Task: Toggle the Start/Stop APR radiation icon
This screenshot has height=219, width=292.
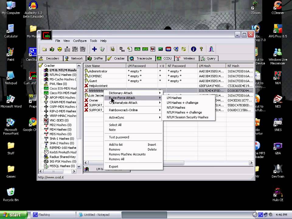Action: (x=60, y=49)
